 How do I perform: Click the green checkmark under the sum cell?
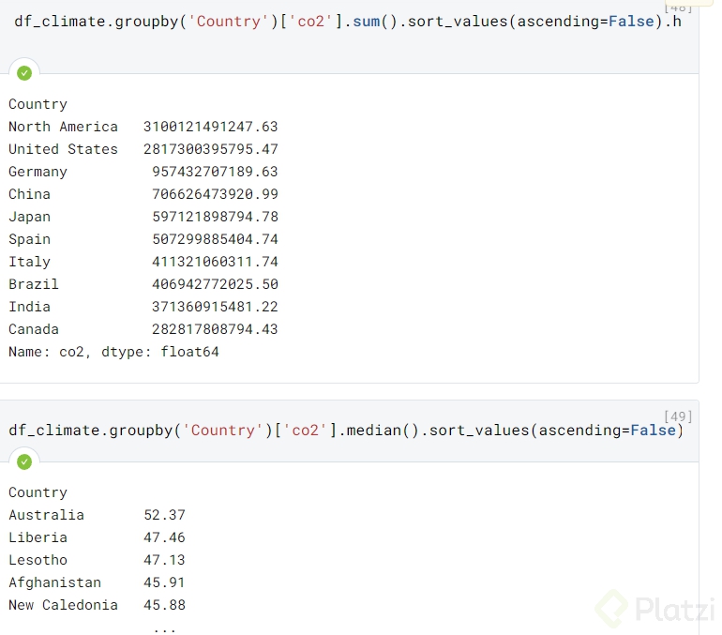24,72
